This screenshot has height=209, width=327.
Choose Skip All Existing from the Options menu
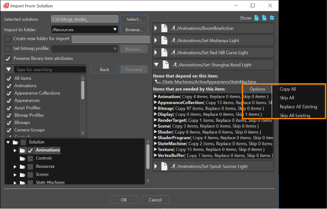(x=295, y=115)
